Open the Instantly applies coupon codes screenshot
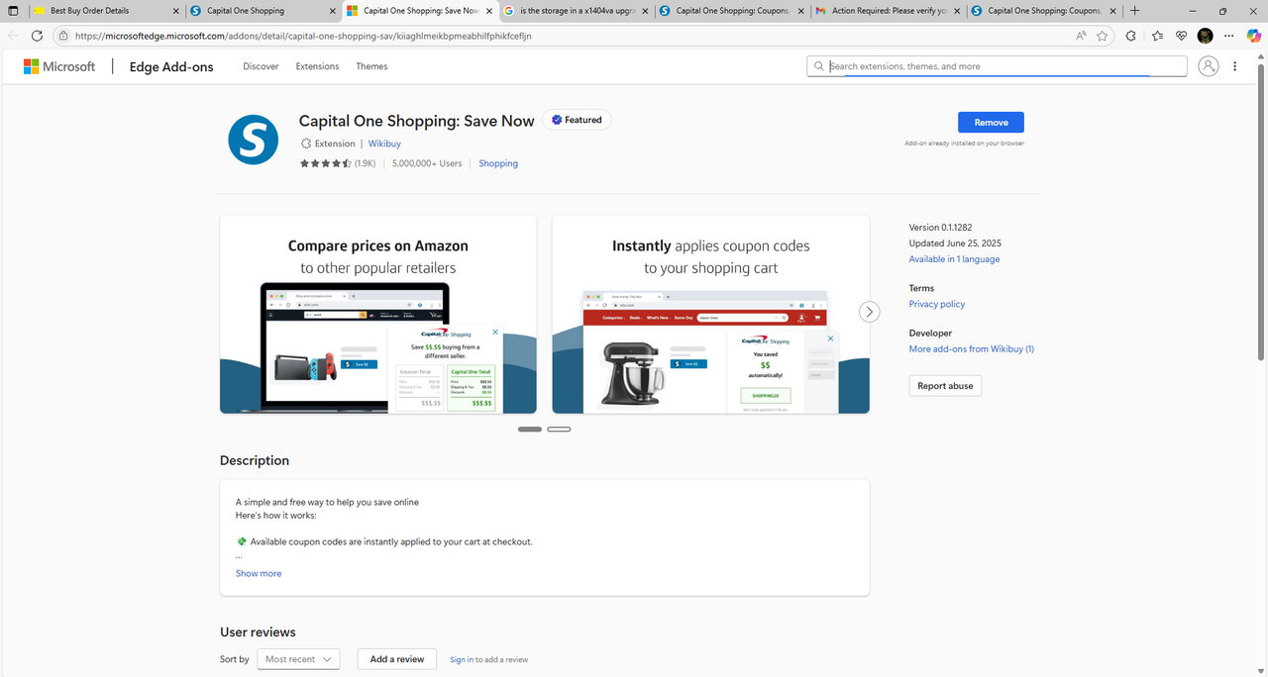 [710, 315]
